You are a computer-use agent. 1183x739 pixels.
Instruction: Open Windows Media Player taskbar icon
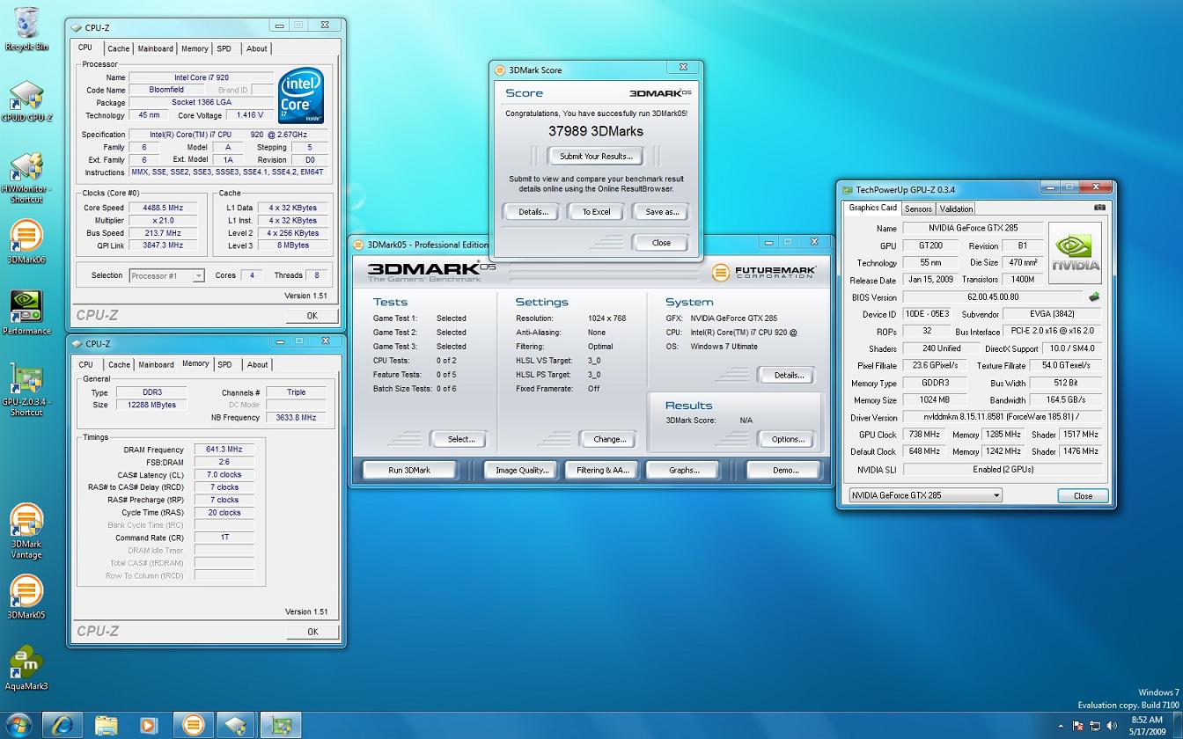tap(149, 725)
